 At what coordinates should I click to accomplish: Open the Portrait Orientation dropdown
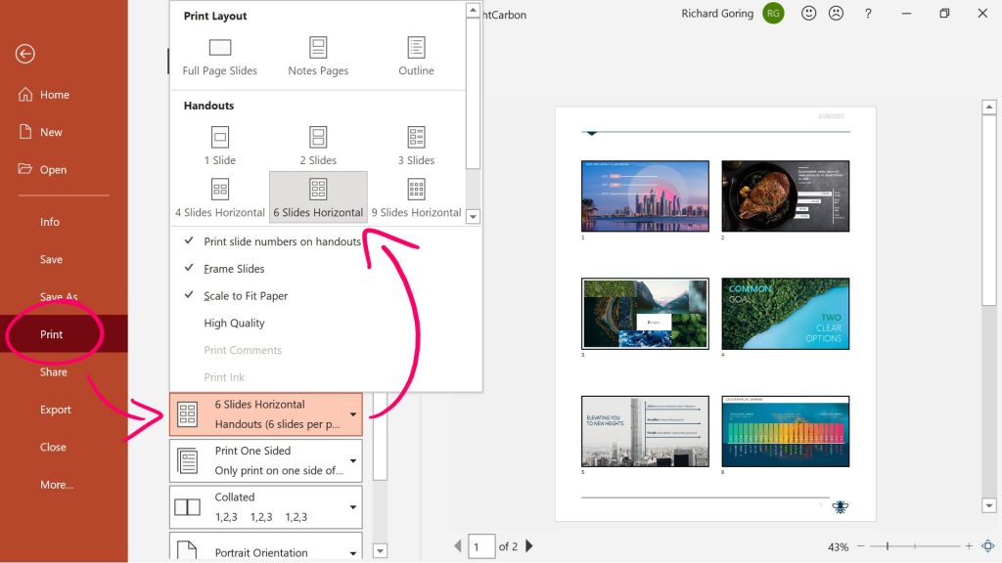[x=265, y=550]
